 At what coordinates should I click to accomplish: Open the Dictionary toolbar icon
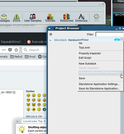(81, 18)
